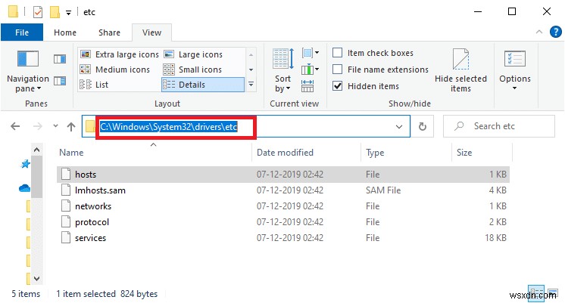Viewport: 565px width, 303px height.
Task: Click the services file icon
Action: pos(66,237)
